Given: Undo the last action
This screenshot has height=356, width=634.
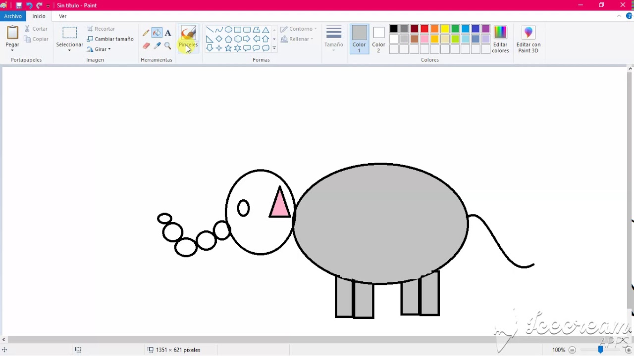Looking at the screenshot, I should coord(29,5).
